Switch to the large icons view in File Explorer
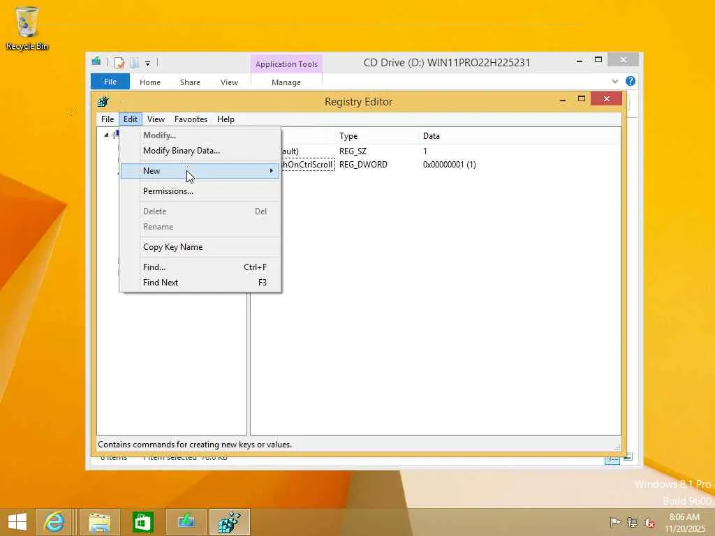The height and width of the screenshot is (536, 715). (628, 456)
